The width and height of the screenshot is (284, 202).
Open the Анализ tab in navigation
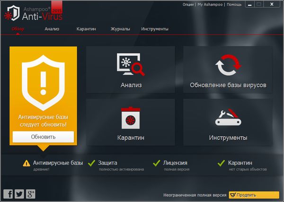pyautogui.click(x=52, y=29)
